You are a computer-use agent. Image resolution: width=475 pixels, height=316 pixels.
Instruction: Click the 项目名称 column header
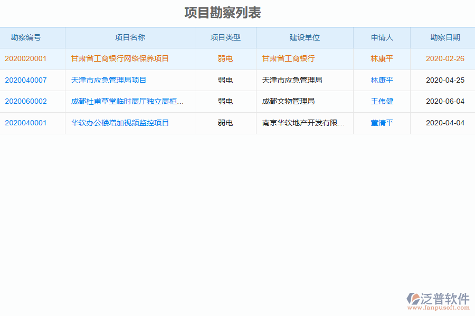point(130,37)
